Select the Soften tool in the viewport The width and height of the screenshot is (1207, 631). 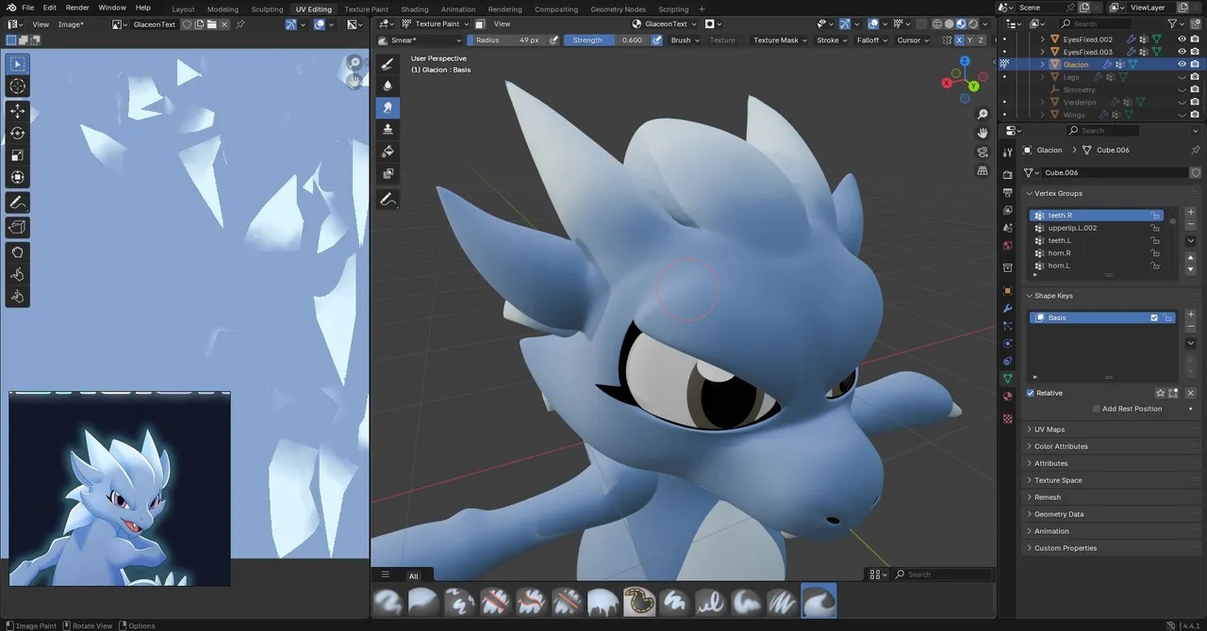pyautogui.click(x=388, y=86)
